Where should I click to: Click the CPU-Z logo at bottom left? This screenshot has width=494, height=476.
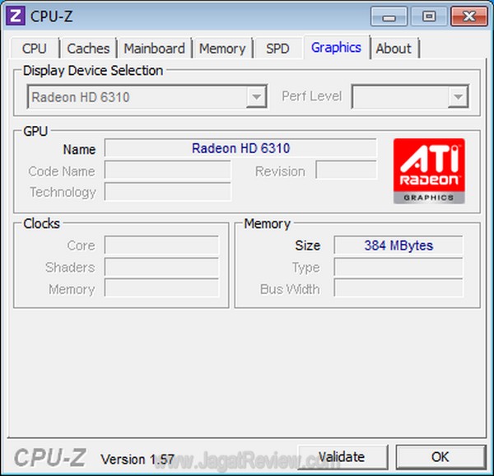50,457
